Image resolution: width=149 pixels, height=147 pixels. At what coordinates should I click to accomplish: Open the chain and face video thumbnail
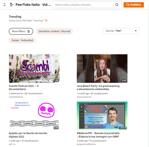tap(34, 116)
